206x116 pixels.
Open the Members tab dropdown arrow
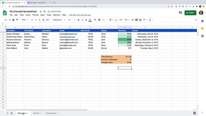coord(28,113)
